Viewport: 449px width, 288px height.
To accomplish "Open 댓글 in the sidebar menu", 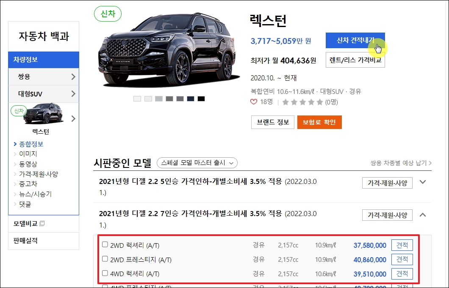I will point(25,204).
